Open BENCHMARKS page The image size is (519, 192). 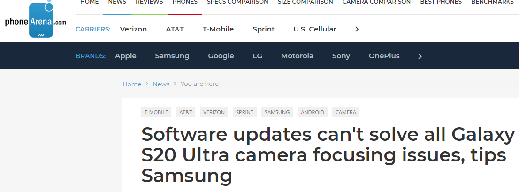click(492, 2)
